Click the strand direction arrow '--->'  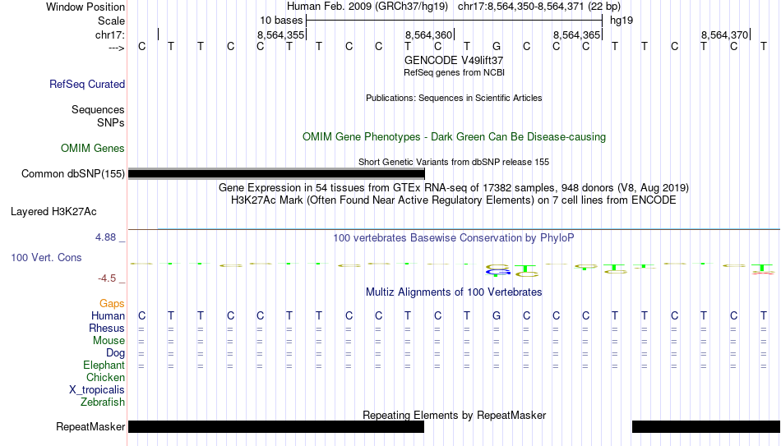pyautogui.click(x=117, y=48)
